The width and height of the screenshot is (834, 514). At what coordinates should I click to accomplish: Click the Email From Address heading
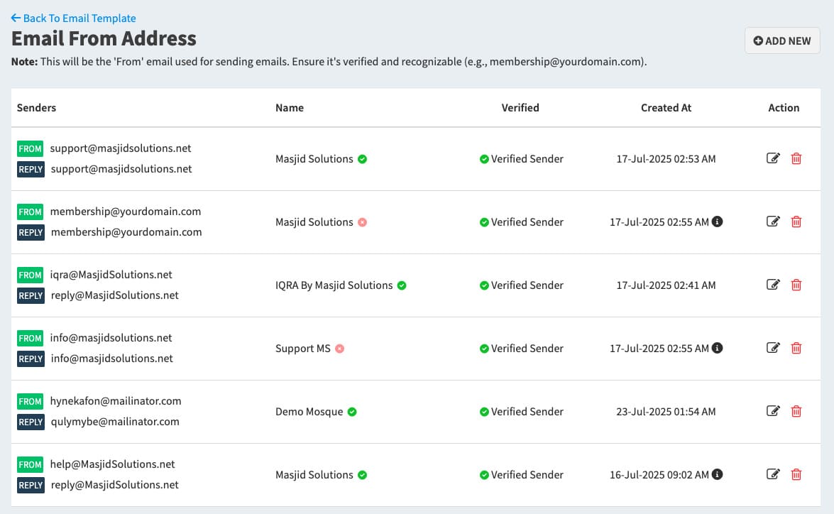104,39
